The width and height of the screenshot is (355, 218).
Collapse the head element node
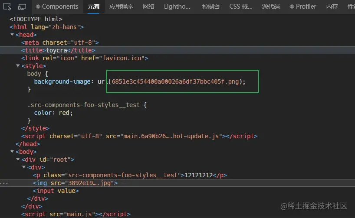[x=12, y=35]
